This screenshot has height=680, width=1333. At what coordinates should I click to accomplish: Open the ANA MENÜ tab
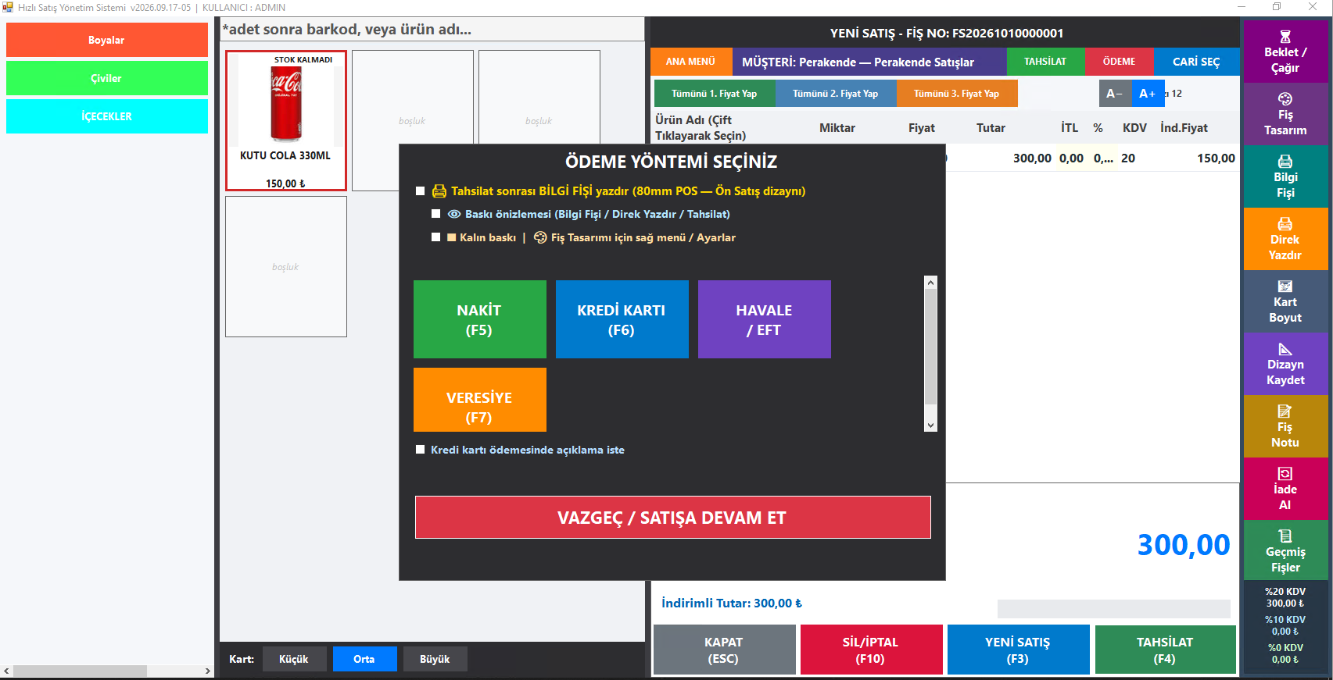point(691,62)
